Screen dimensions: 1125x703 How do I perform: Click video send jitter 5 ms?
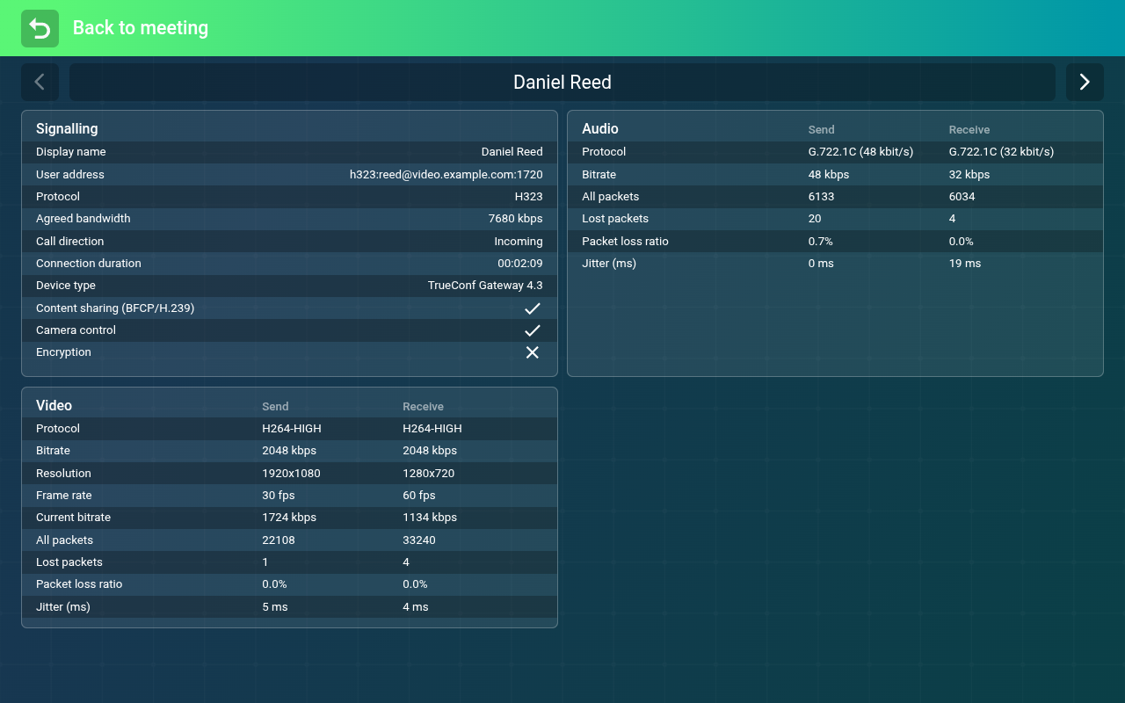275,607
